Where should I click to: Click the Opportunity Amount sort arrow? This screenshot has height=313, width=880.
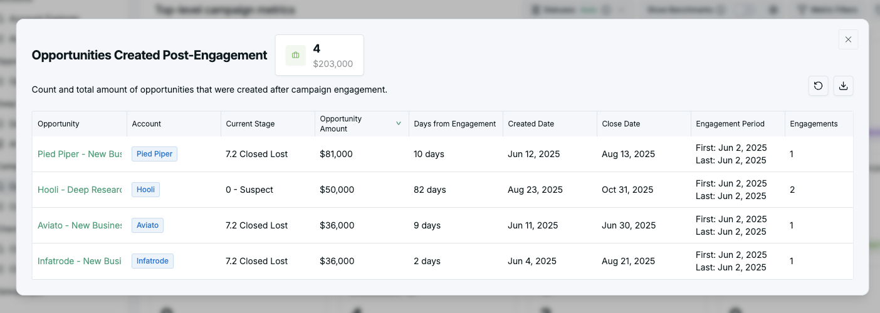pyautogui.click(x=399, y=123)
